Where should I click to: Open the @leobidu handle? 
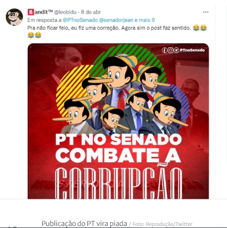pyautogui.click(x=65, y=12)
